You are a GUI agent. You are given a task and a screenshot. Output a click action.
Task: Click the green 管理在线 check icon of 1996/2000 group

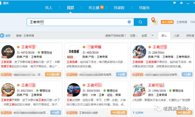170,91
